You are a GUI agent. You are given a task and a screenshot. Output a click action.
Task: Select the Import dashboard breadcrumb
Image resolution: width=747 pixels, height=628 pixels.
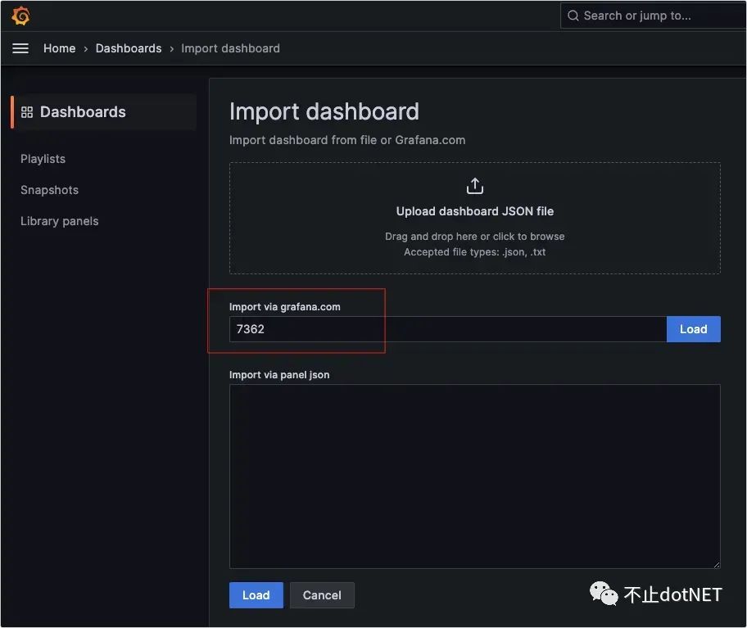click(x=230, y=48)
